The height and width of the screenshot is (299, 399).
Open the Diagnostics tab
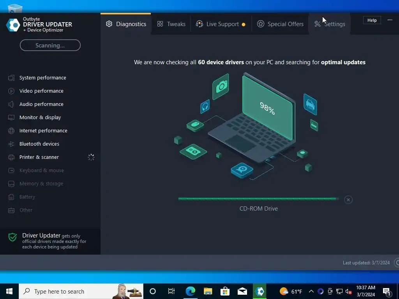tap(126, 24)
